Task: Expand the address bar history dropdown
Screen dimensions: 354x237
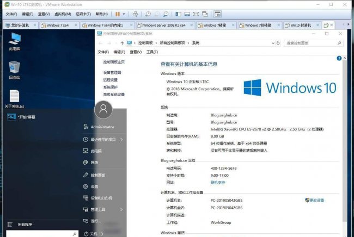Action: (273, 43)
